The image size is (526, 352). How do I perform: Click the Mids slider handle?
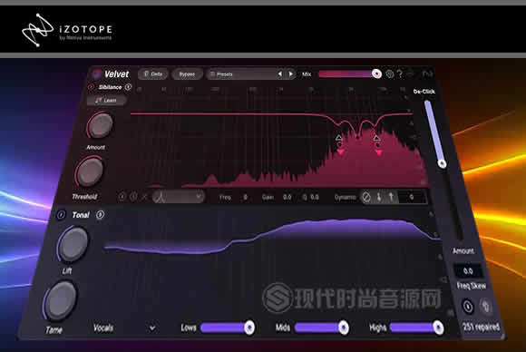[343, 328]
